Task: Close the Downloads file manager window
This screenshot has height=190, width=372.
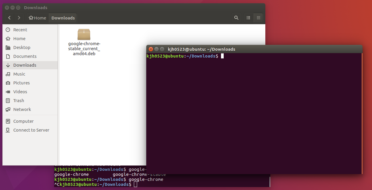Action: tap(7, 7)
